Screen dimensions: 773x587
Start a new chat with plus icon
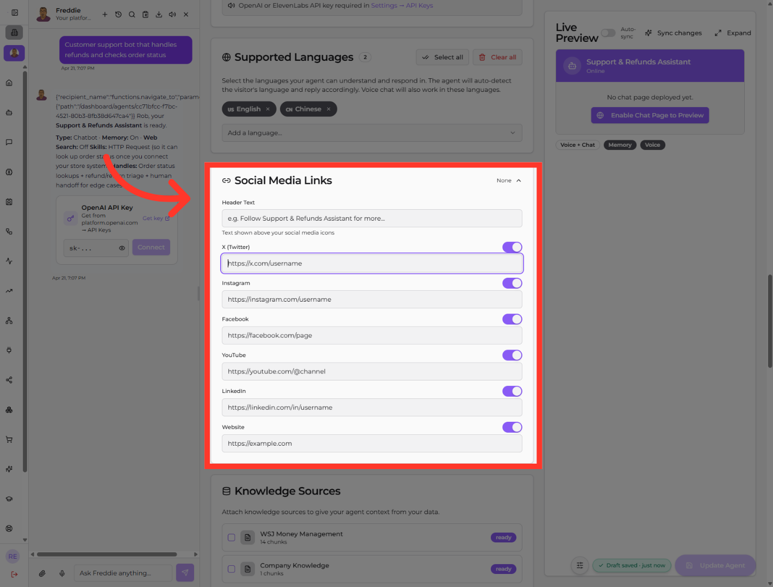click(105, 15)
